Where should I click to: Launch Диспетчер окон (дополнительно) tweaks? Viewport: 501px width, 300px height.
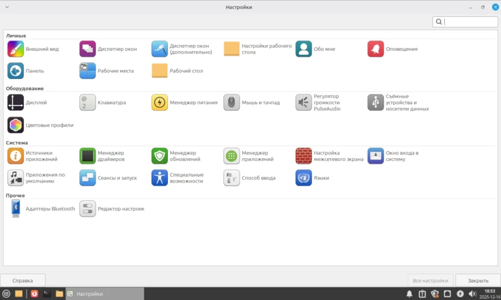pyautogui.click(x=182, y=49)
